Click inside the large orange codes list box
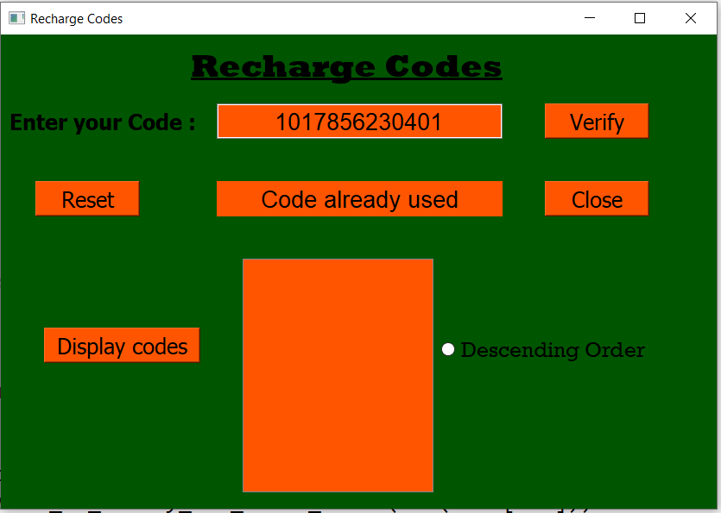This screenshot has width=721, height=513. [338, 375]
